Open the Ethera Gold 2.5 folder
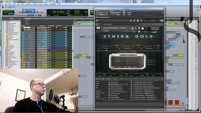This screenshot has height=113, width=201. click(x=118, y=84)
